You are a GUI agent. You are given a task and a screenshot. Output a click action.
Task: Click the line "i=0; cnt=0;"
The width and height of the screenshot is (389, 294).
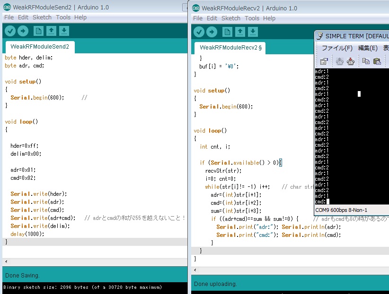tap(221, 179)
